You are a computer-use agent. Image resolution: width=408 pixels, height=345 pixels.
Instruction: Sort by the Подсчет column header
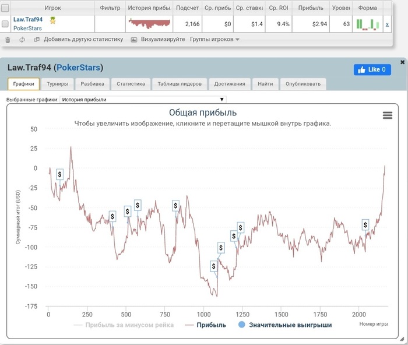pyautogui.click(x=187, y=8)
